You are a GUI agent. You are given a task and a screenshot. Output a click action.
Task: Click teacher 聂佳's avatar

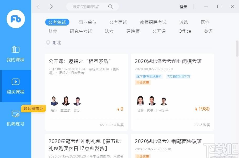pos(54,101)
